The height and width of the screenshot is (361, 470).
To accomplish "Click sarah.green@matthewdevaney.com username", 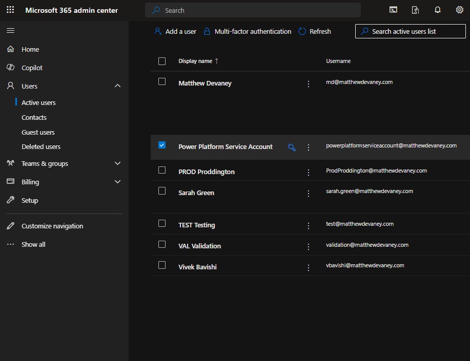I will (x=369, y=191).
